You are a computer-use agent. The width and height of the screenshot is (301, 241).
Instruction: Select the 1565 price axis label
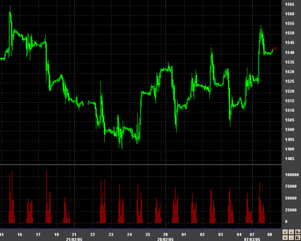point(289,5)
